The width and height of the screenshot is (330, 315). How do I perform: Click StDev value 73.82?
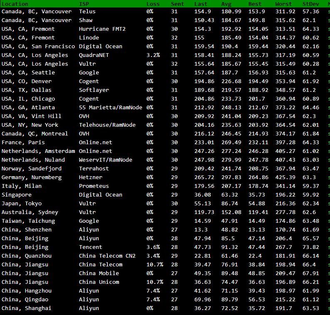[x=310, y=247]
